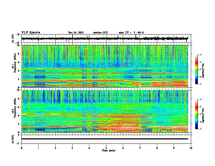Click the '-7' label on ch.2 color bar
The width and height of the screenshot is (215, 166).
click(200, 129)
